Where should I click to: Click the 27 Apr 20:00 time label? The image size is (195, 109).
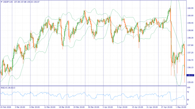click(x=167, y=107)
